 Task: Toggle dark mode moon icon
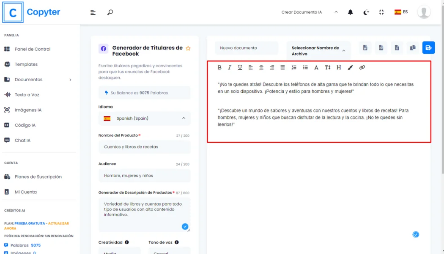[366, 12]
